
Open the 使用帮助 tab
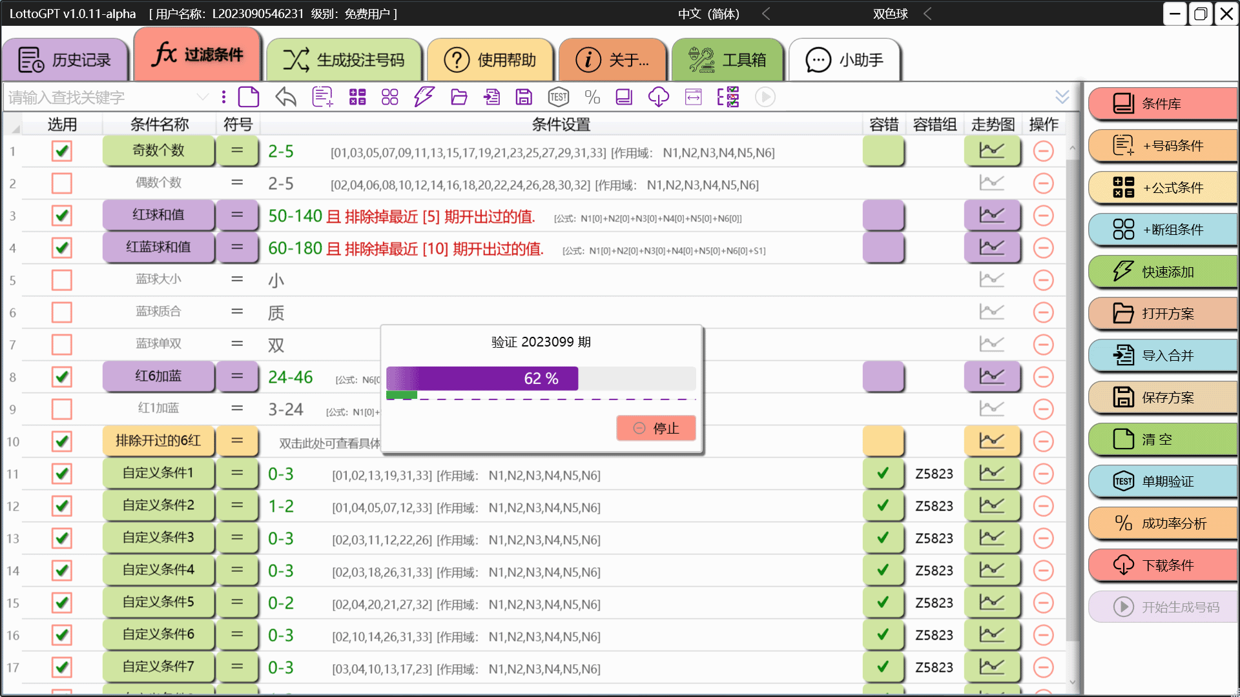[490, 60]
